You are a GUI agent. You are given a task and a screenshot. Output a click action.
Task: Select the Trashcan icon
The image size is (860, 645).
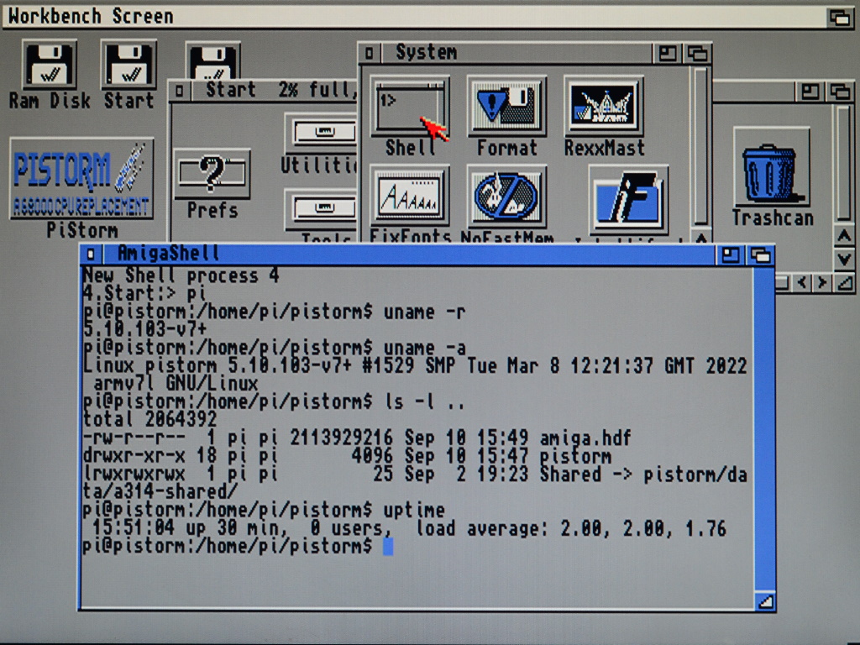pos(772,168)
